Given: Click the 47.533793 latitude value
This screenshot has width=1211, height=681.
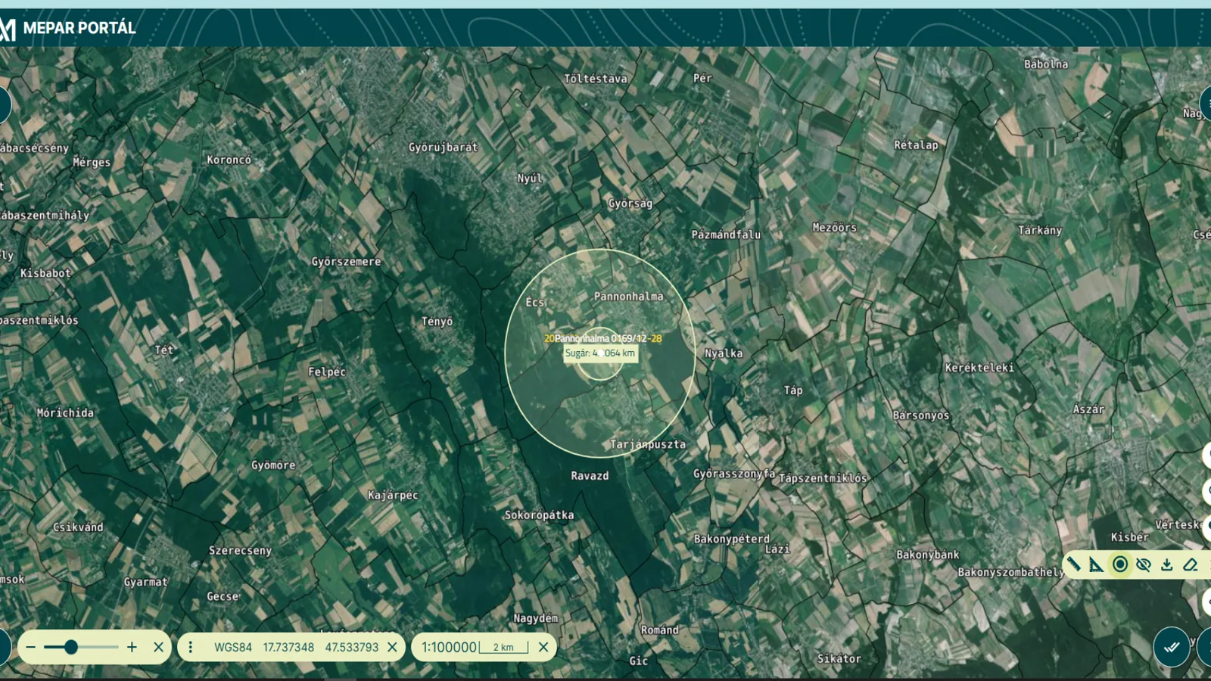Looking at the screenshot, I should pyautogui.click(x=352, y=648).
